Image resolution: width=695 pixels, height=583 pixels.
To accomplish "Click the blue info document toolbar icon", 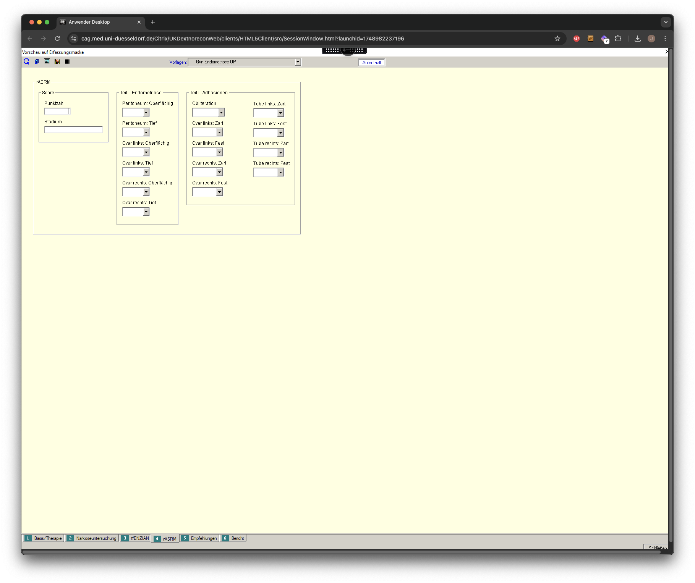I will pyautogui.click(x=37, y=61).
